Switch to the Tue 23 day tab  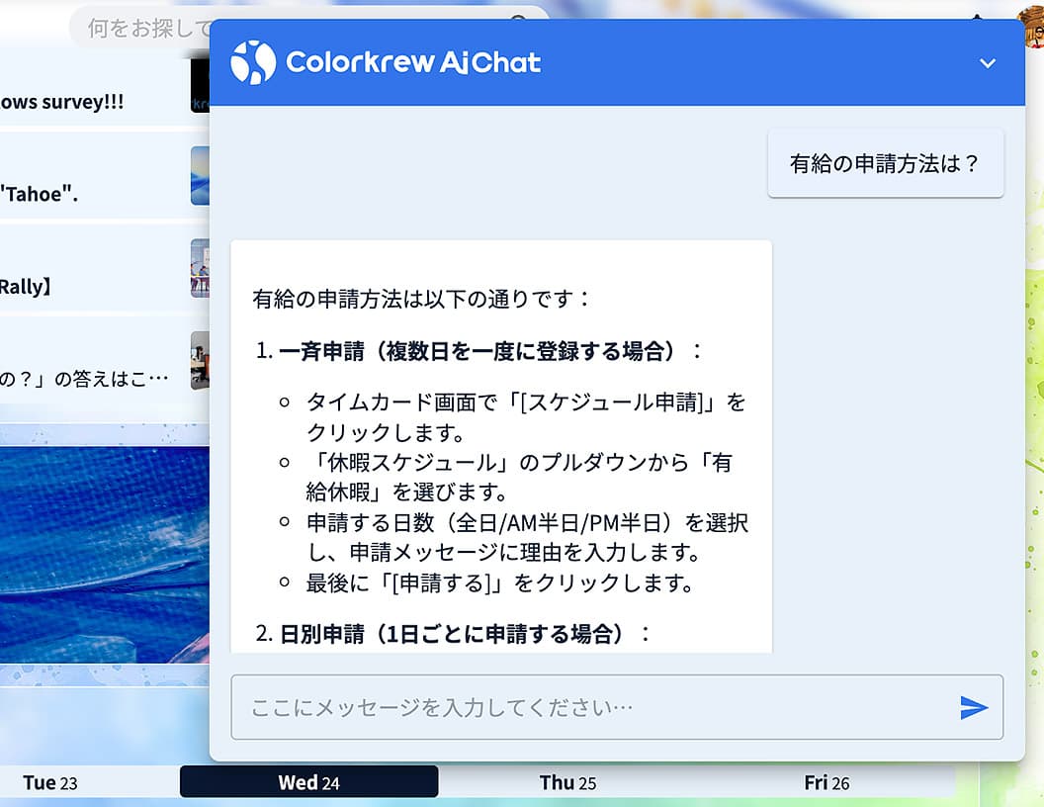49,782
